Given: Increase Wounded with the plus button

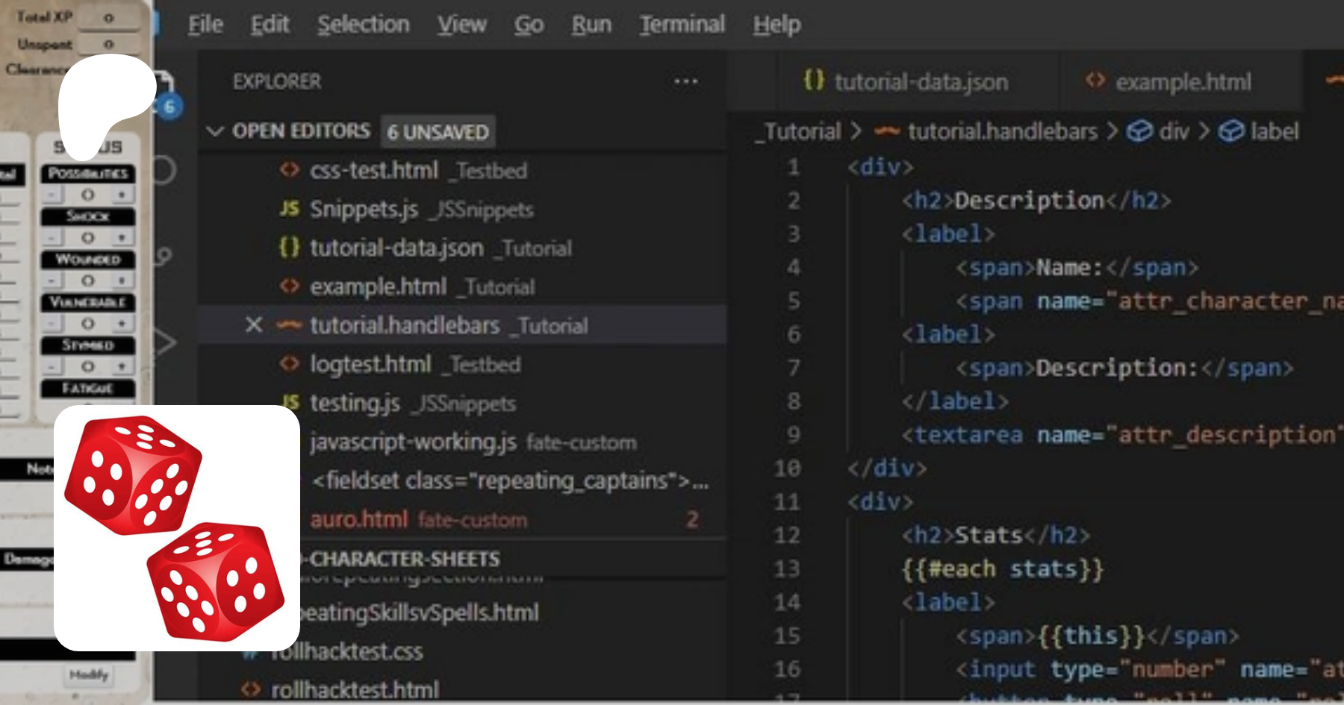Looking at the screenshot, I should [121, 281].
